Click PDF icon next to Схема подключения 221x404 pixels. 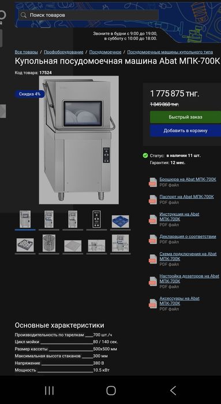pyautogui.click(x=153, y=259)
